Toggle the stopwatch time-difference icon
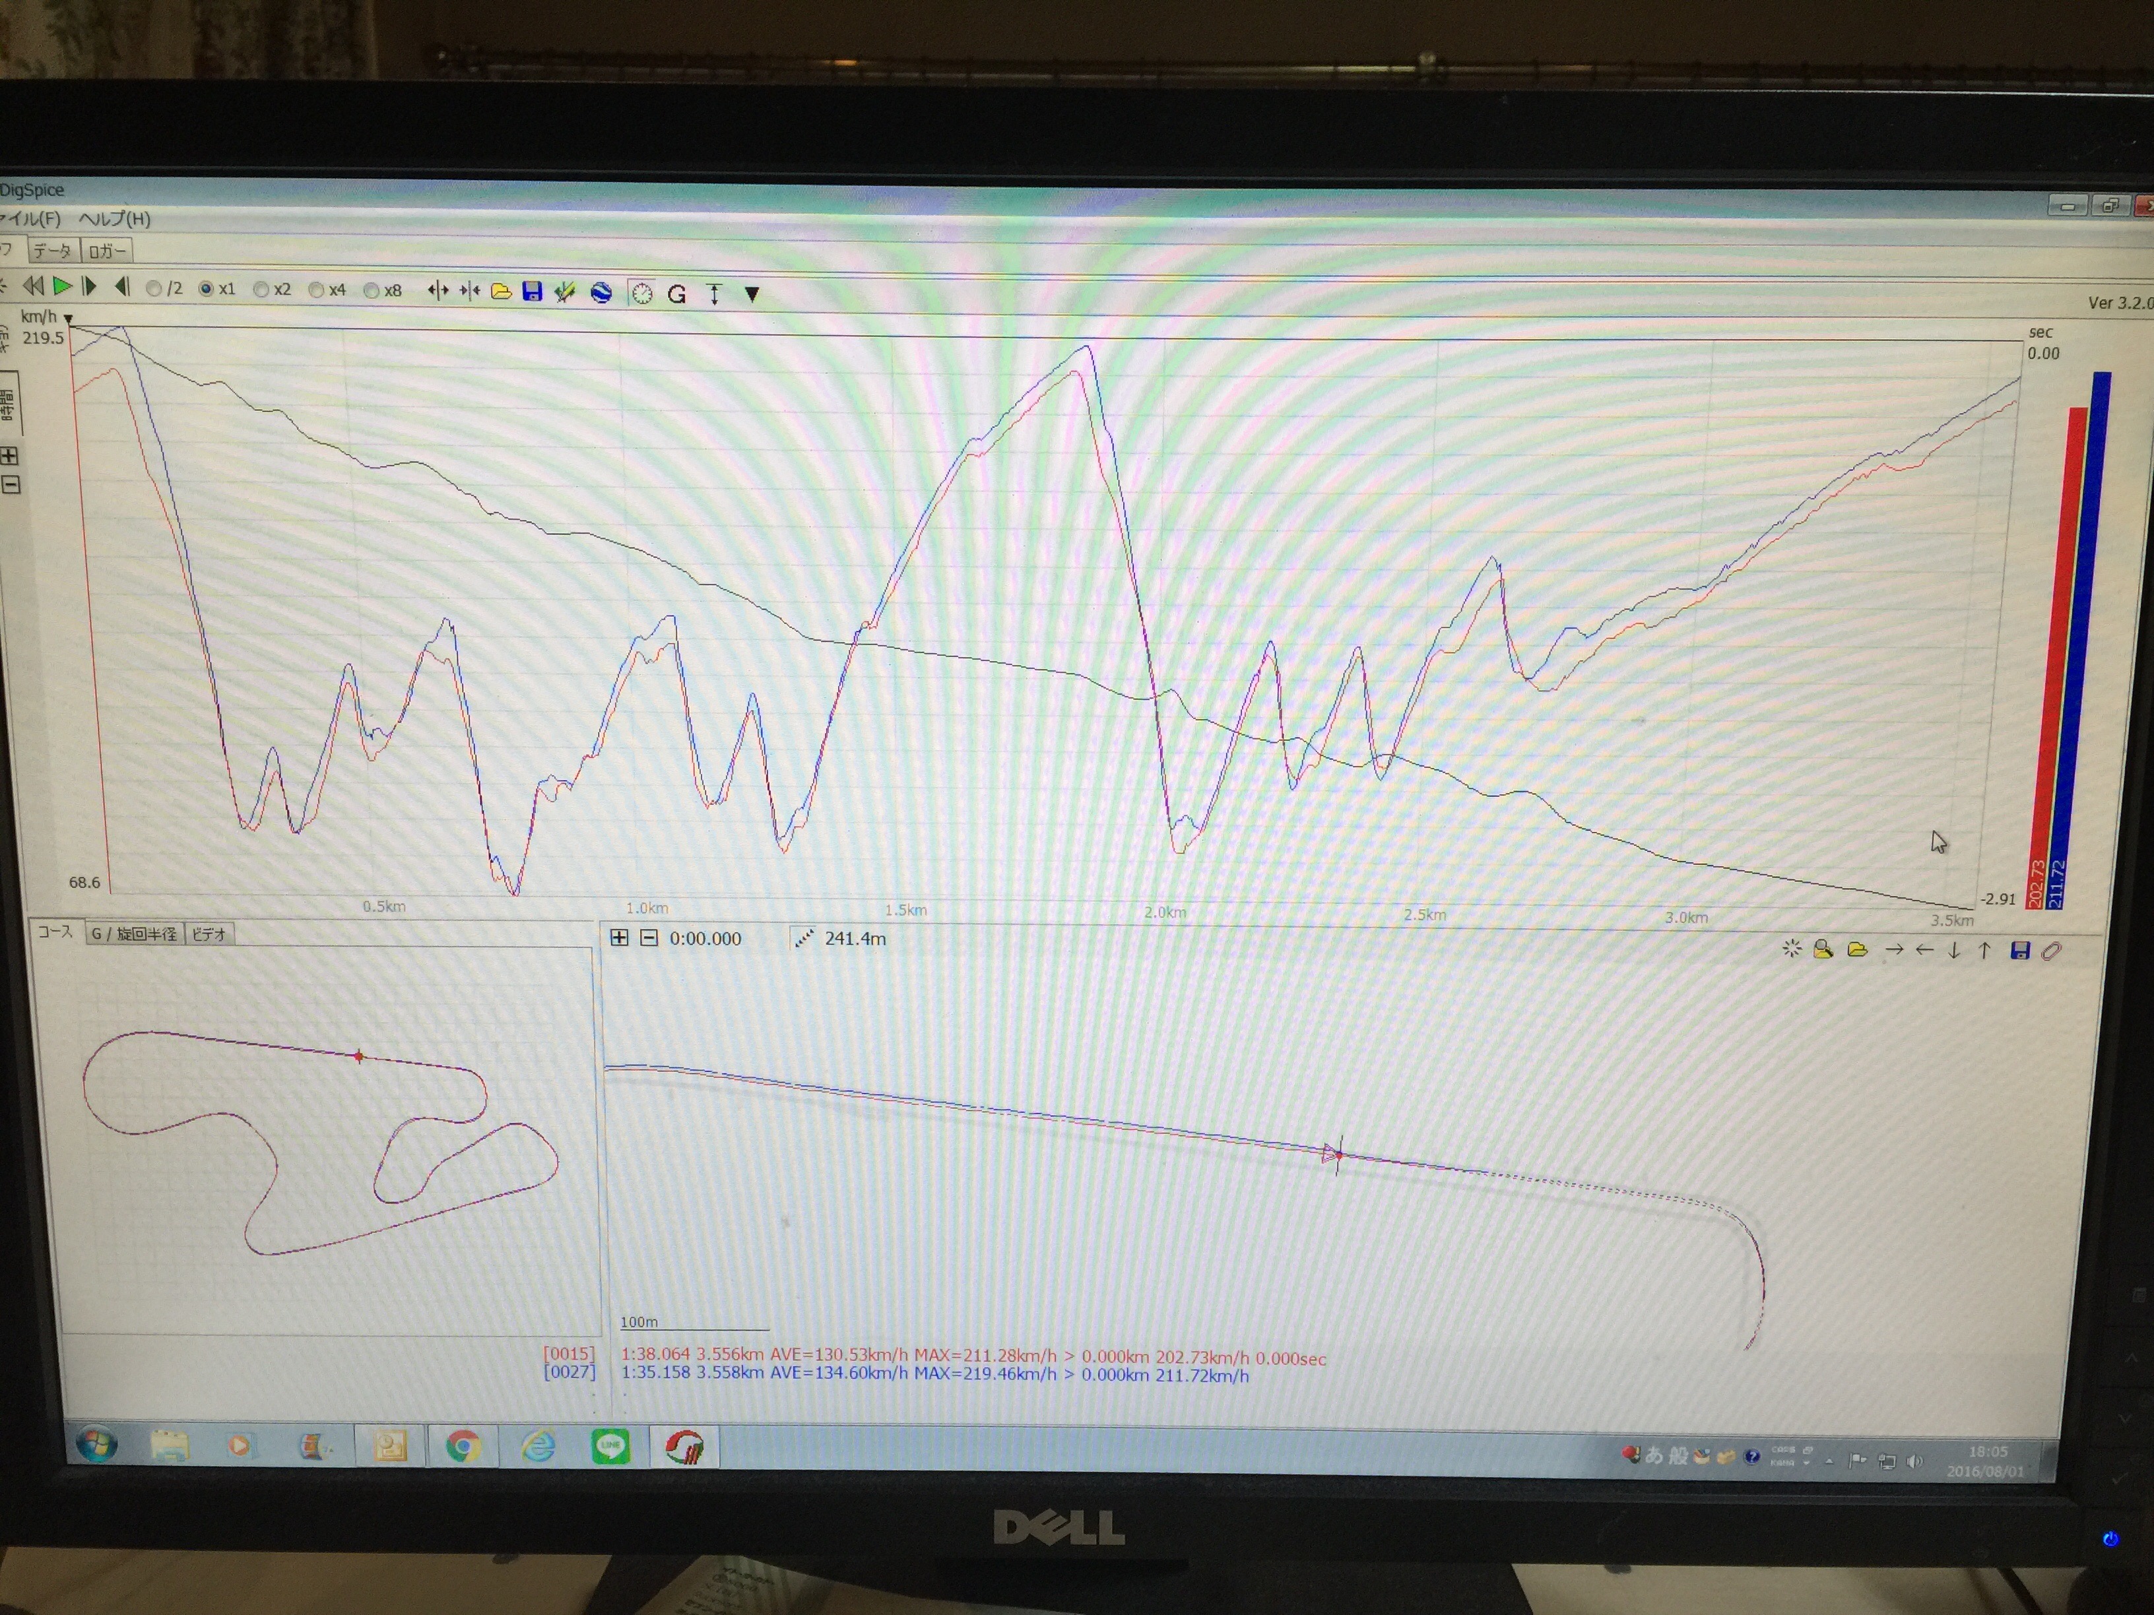This screenshot has width=2154, height=1615. point(641,293)
